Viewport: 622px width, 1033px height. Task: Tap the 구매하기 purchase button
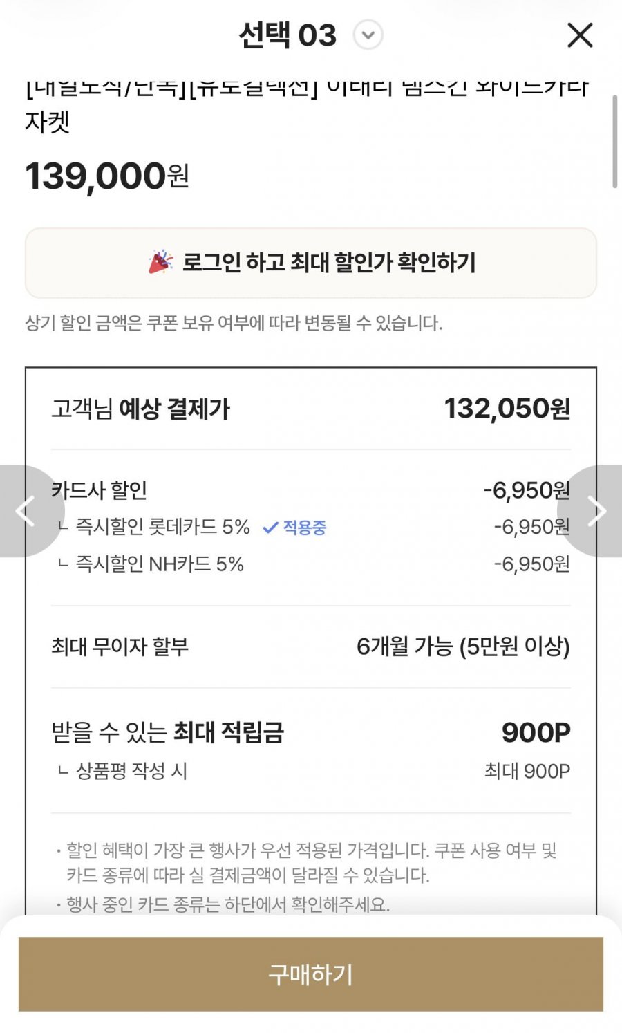(311, 974)
